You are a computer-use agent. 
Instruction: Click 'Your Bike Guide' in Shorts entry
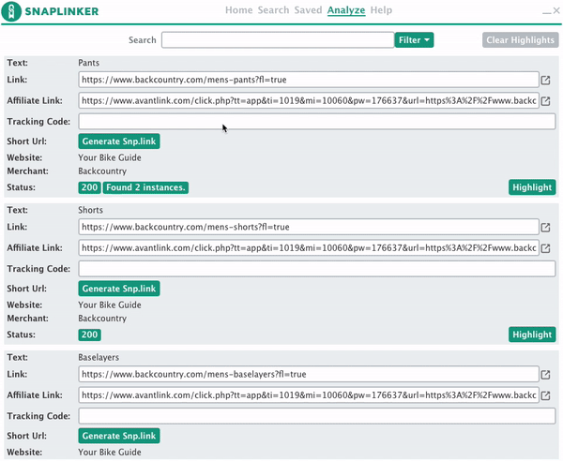[x=110, y=305]
